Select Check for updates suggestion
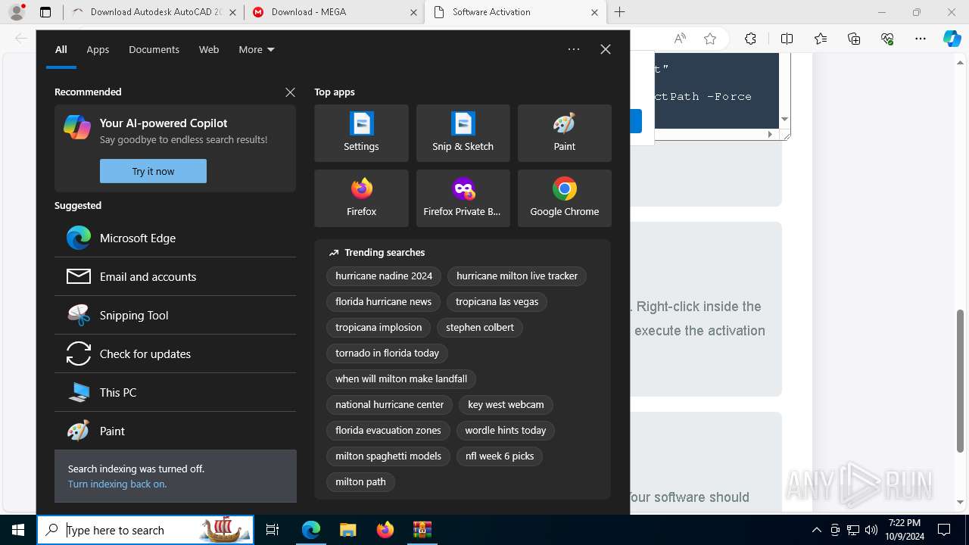This screenshot has height=545, width=969. [175, 353]
